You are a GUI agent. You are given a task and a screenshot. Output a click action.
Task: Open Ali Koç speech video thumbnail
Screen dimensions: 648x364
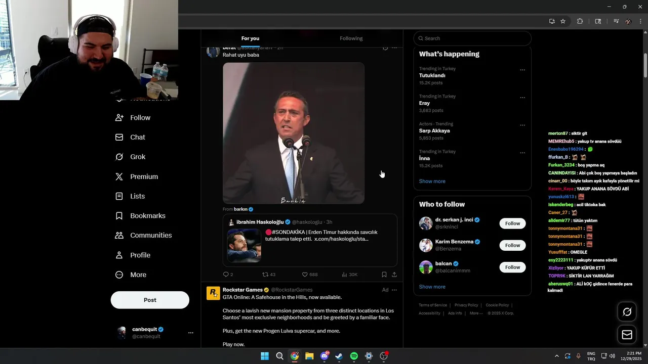(294, 133)
